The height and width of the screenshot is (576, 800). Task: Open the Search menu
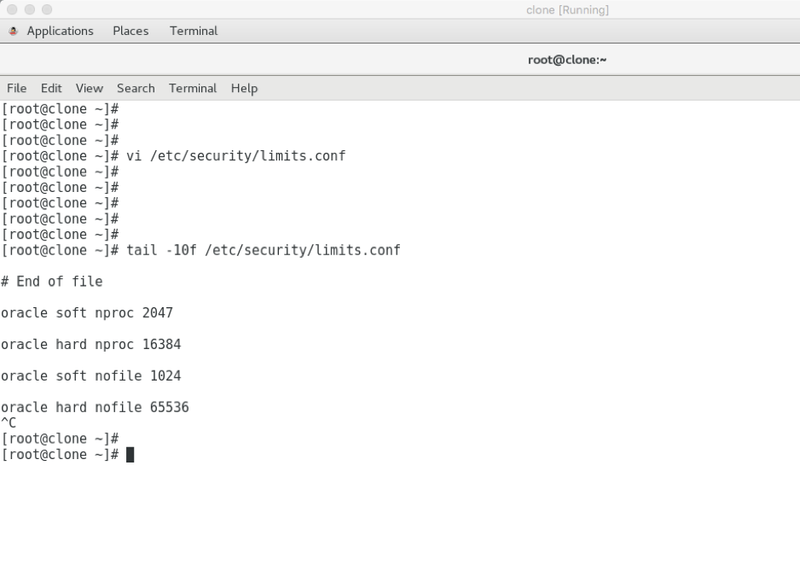[135, 88]
